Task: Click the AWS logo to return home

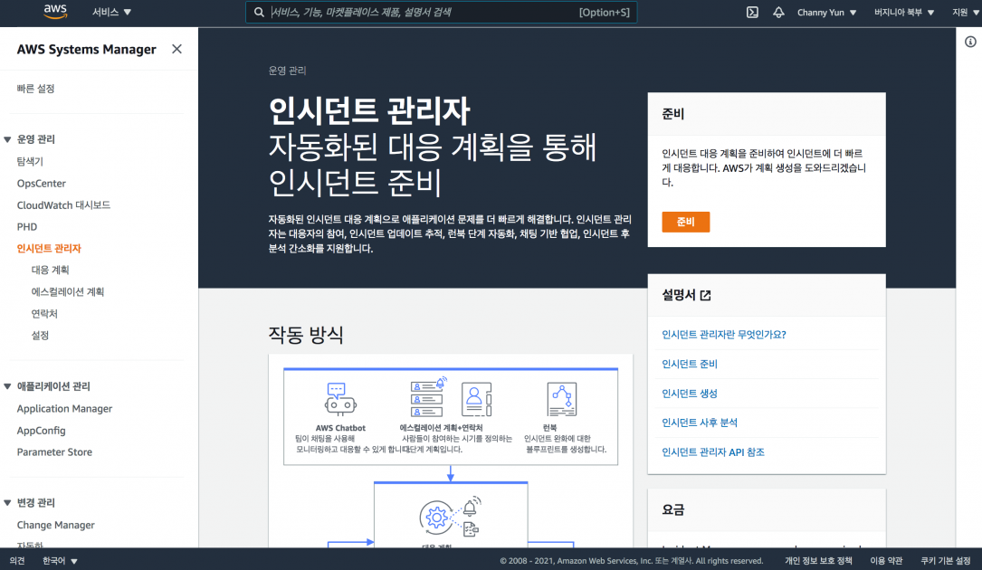Action: 54,13
